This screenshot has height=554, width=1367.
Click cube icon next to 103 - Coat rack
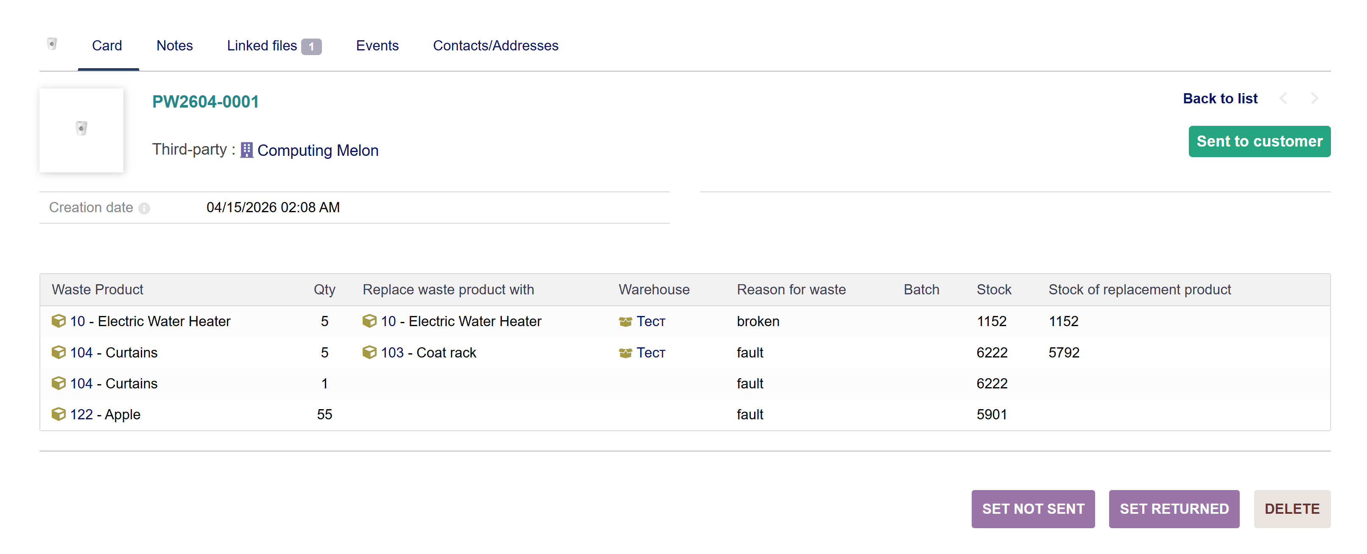point(369,352)
